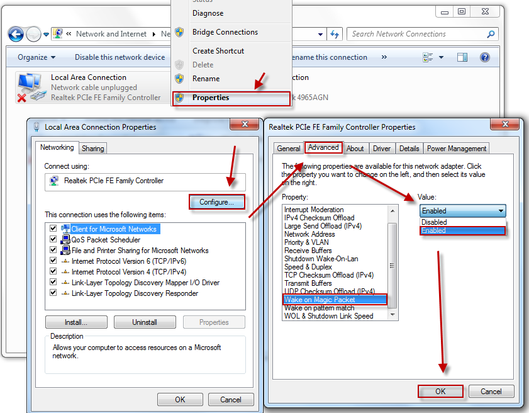Click the Change your view icon
This screenshot has width=529, height=413.
pyautogui.click(x=428, y=57)
